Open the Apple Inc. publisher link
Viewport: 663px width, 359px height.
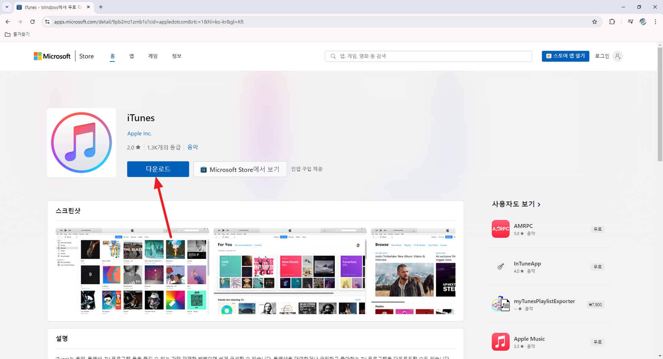click(140, 134)
